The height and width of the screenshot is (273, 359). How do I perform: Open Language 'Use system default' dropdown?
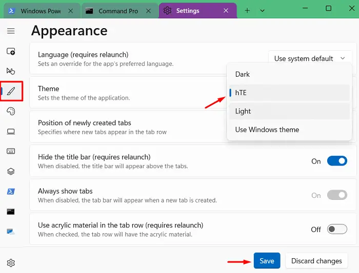click(x=310, y=58)
